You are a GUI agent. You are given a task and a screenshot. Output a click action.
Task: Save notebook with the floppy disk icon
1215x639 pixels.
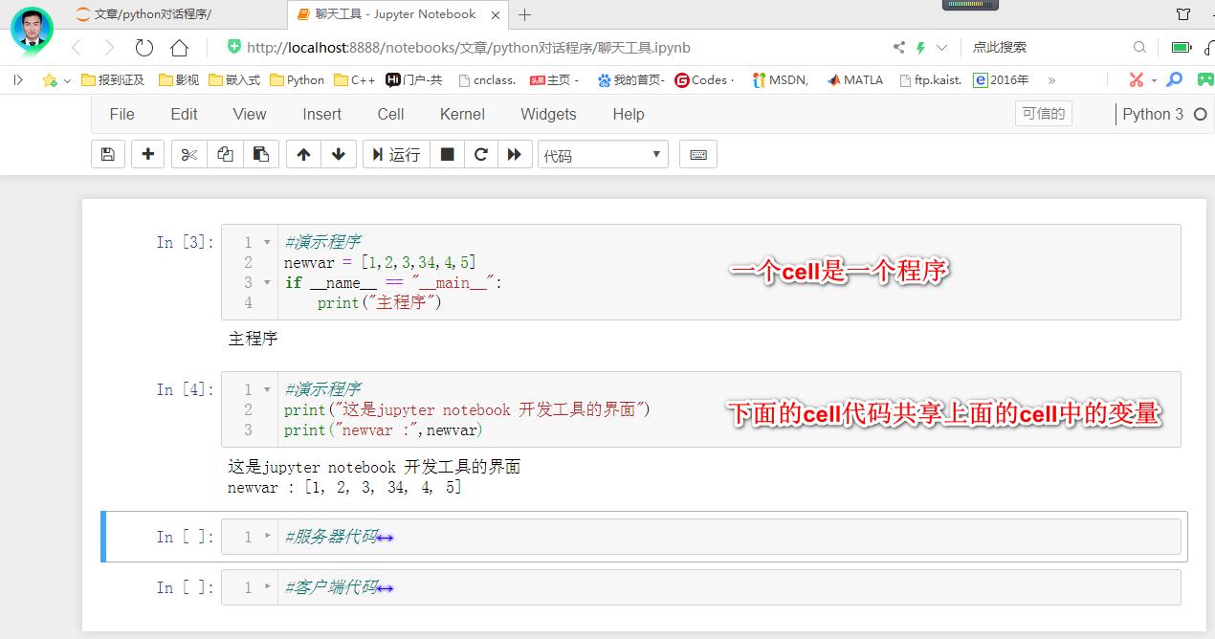click(x=108, y=154)
